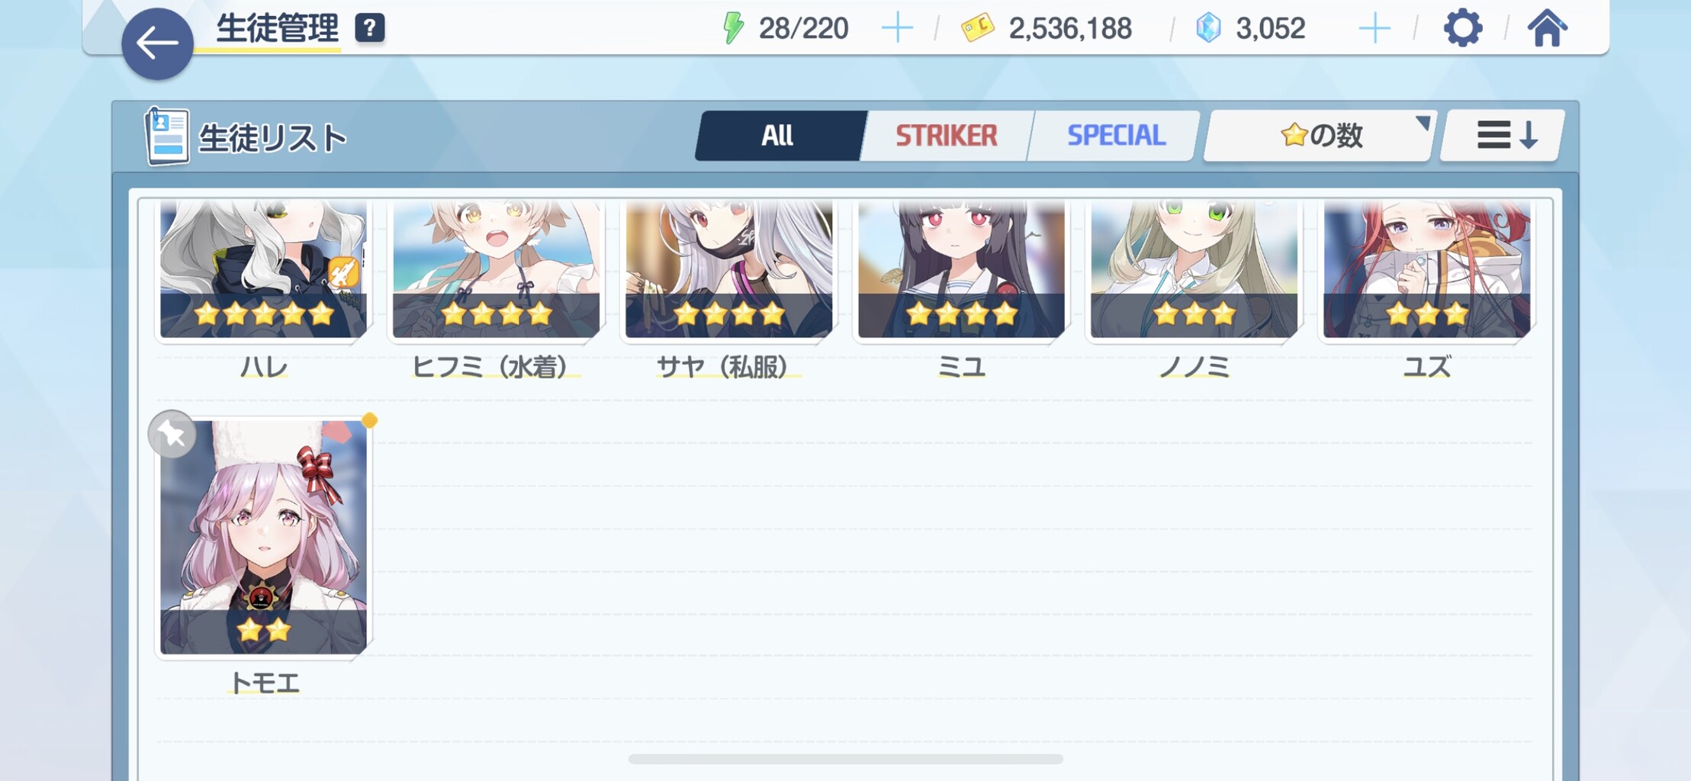This screenshot has width=1691, height=781.
Task: Open ハレ student card
Action: tap(263, 269)
